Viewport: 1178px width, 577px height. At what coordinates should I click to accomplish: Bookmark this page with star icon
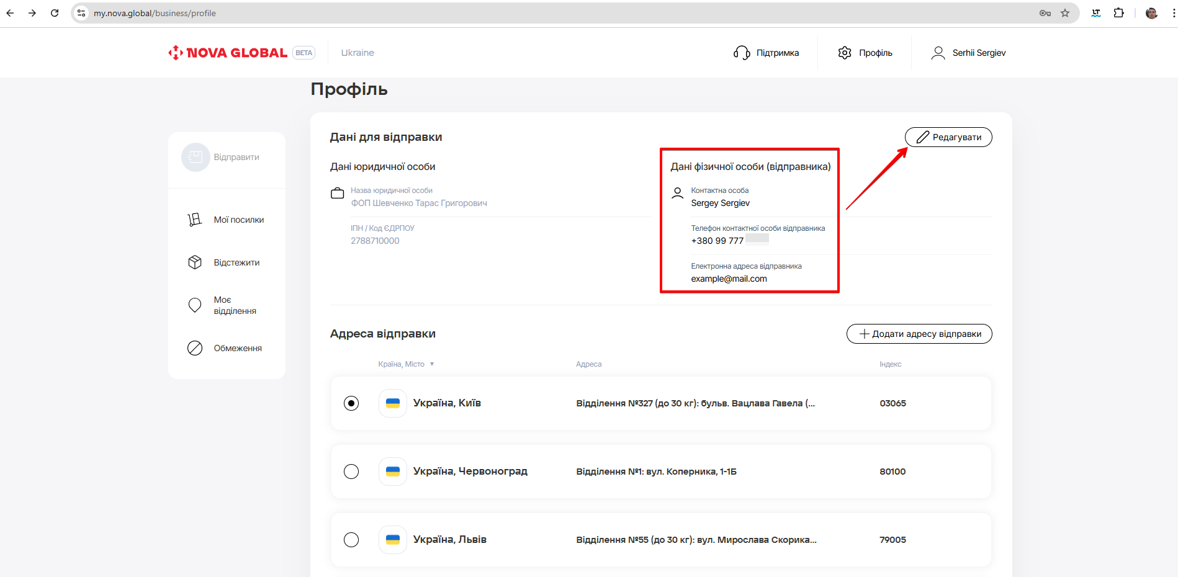click(x=1065, y=13)
